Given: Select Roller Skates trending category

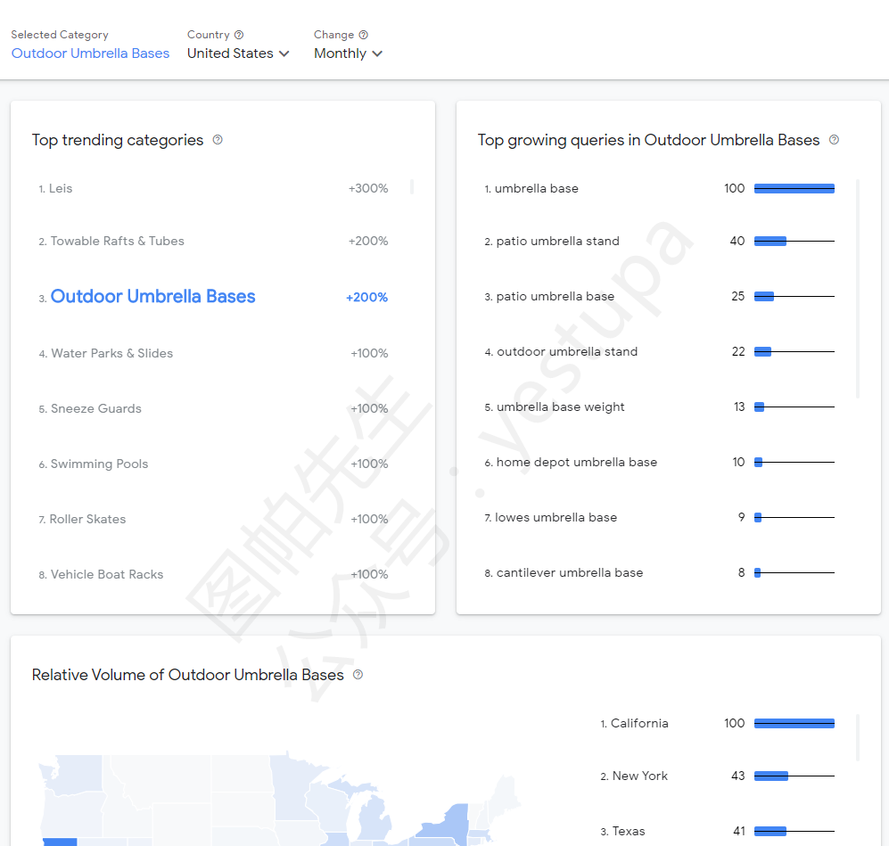Looking at the screenshot, I should pyautogui.click(x=87, y=520).
